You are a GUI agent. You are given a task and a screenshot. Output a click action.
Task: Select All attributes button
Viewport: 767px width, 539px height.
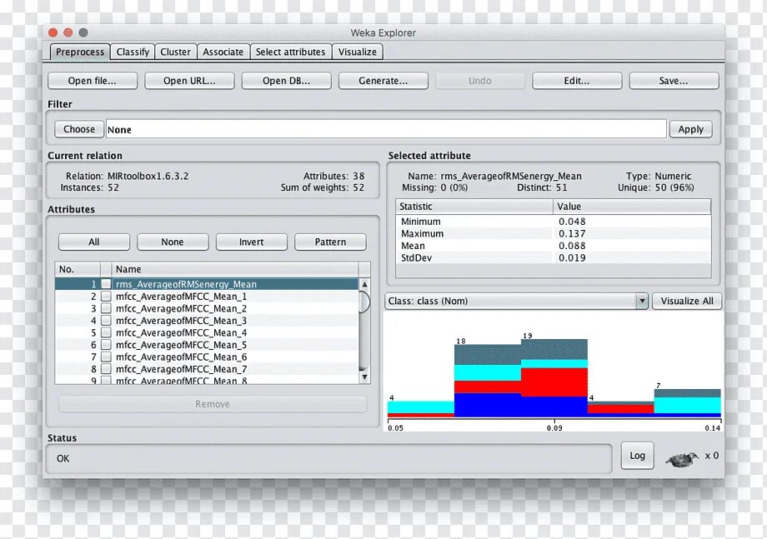point(94,242)
